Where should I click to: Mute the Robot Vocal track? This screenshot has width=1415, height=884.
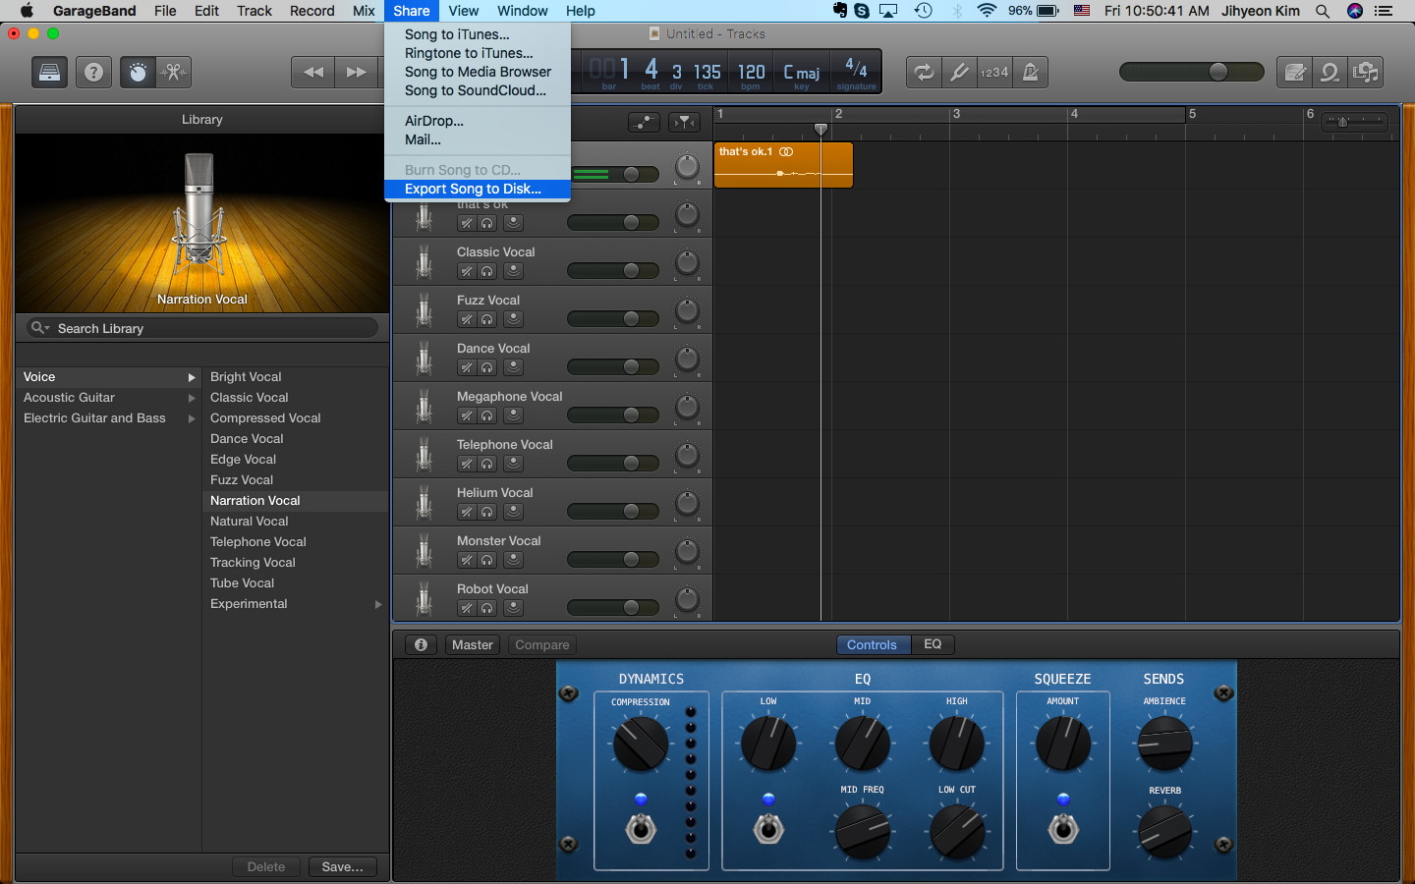(468, 608)
